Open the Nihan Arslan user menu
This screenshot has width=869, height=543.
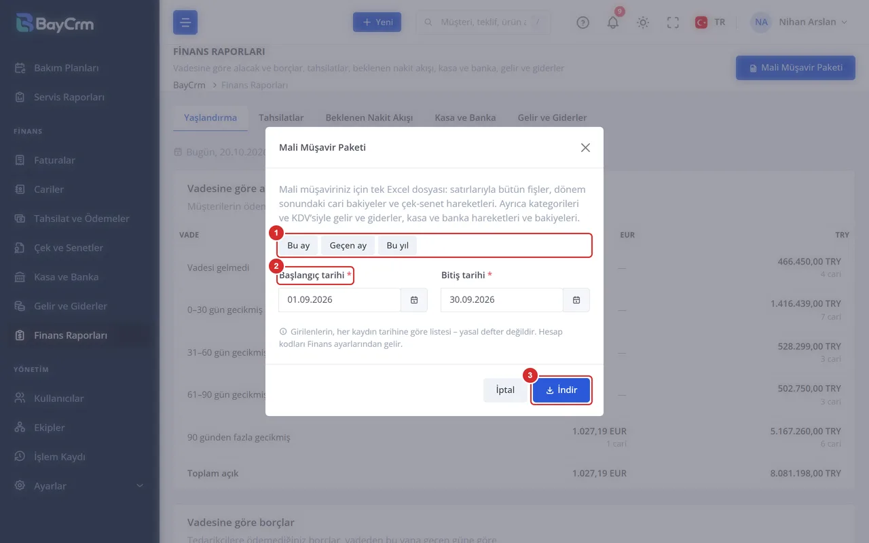[799, 22]
